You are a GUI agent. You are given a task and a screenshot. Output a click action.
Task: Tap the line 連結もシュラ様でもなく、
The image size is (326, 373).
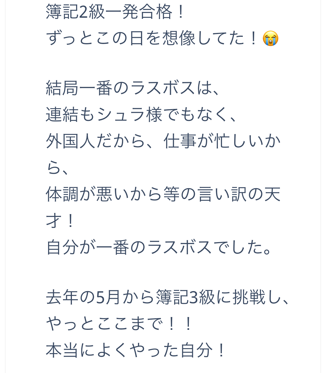(142, 114)
